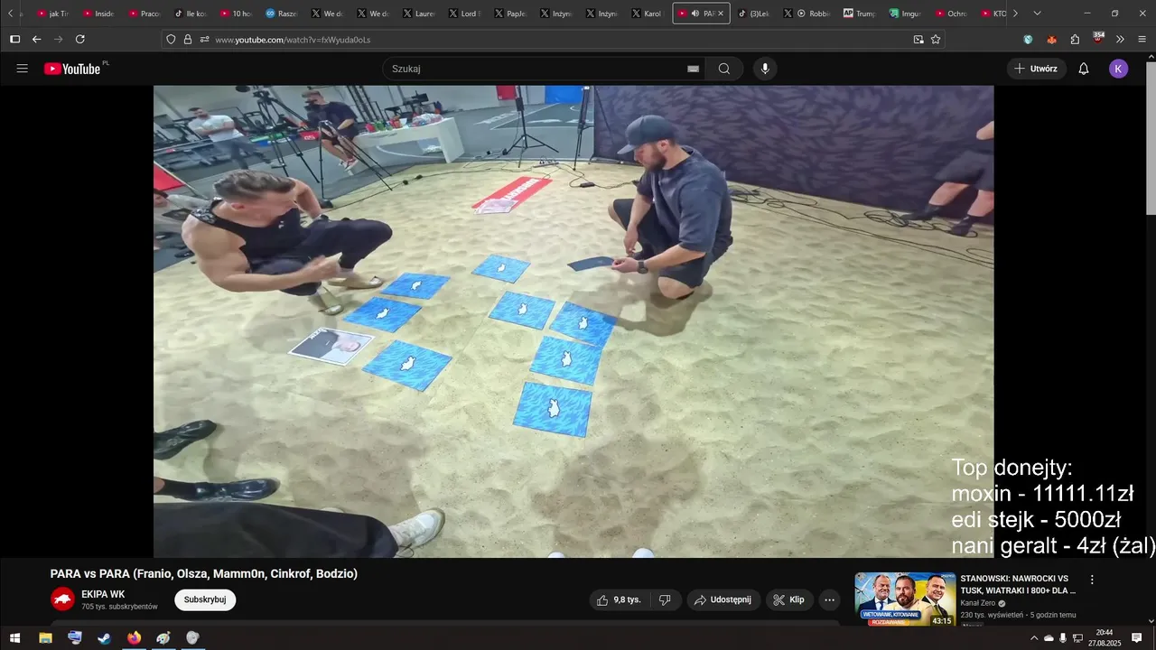
Task: Open File Explorer from taskbar
Action: [45, 637]
